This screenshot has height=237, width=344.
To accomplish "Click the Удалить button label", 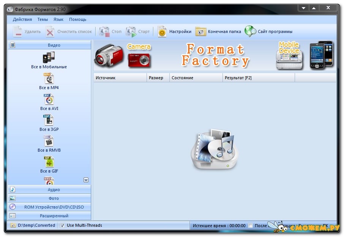I will 33,31.
